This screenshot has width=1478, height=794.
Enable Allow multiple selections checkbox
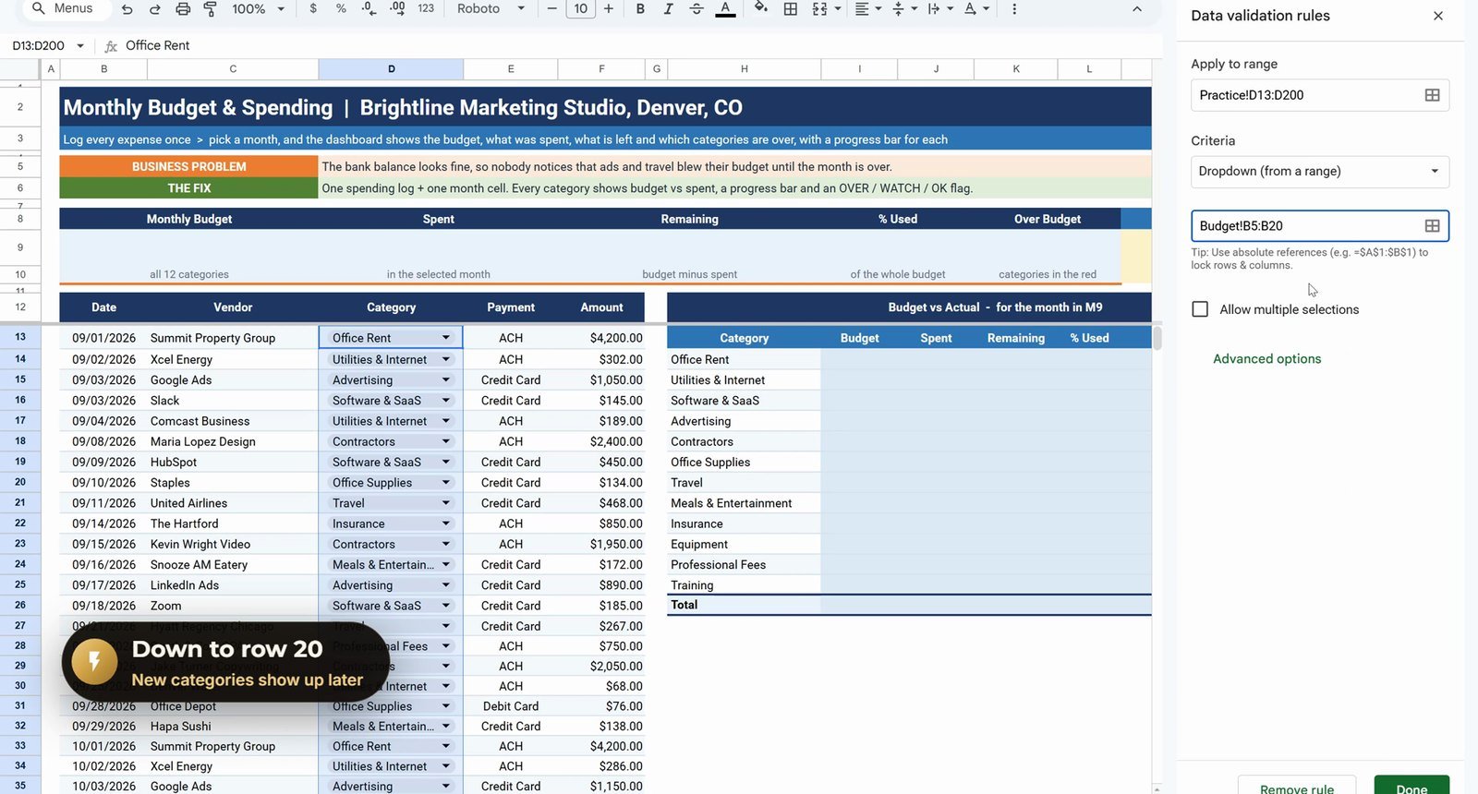click(1200, 309)
